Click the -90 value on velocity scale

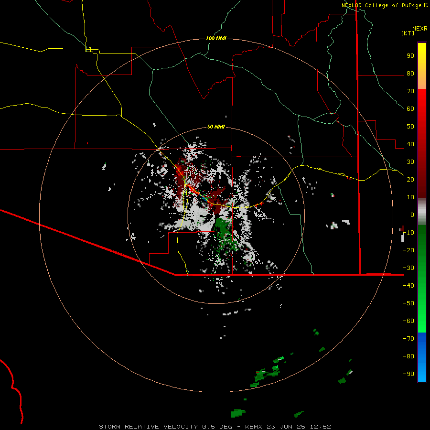pyautogui.click(x=408, y=374)
